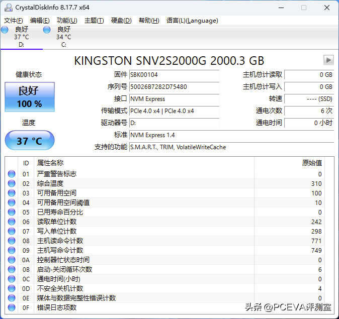Click the status orb for 控制器忙状态时间
Image resolution: width=339 pixels, height=319 pixels.
(x=12, y=260)
